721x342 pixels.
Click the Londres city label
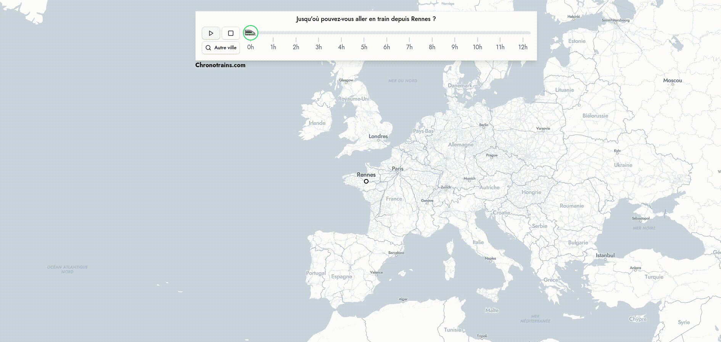pos(378,136)
